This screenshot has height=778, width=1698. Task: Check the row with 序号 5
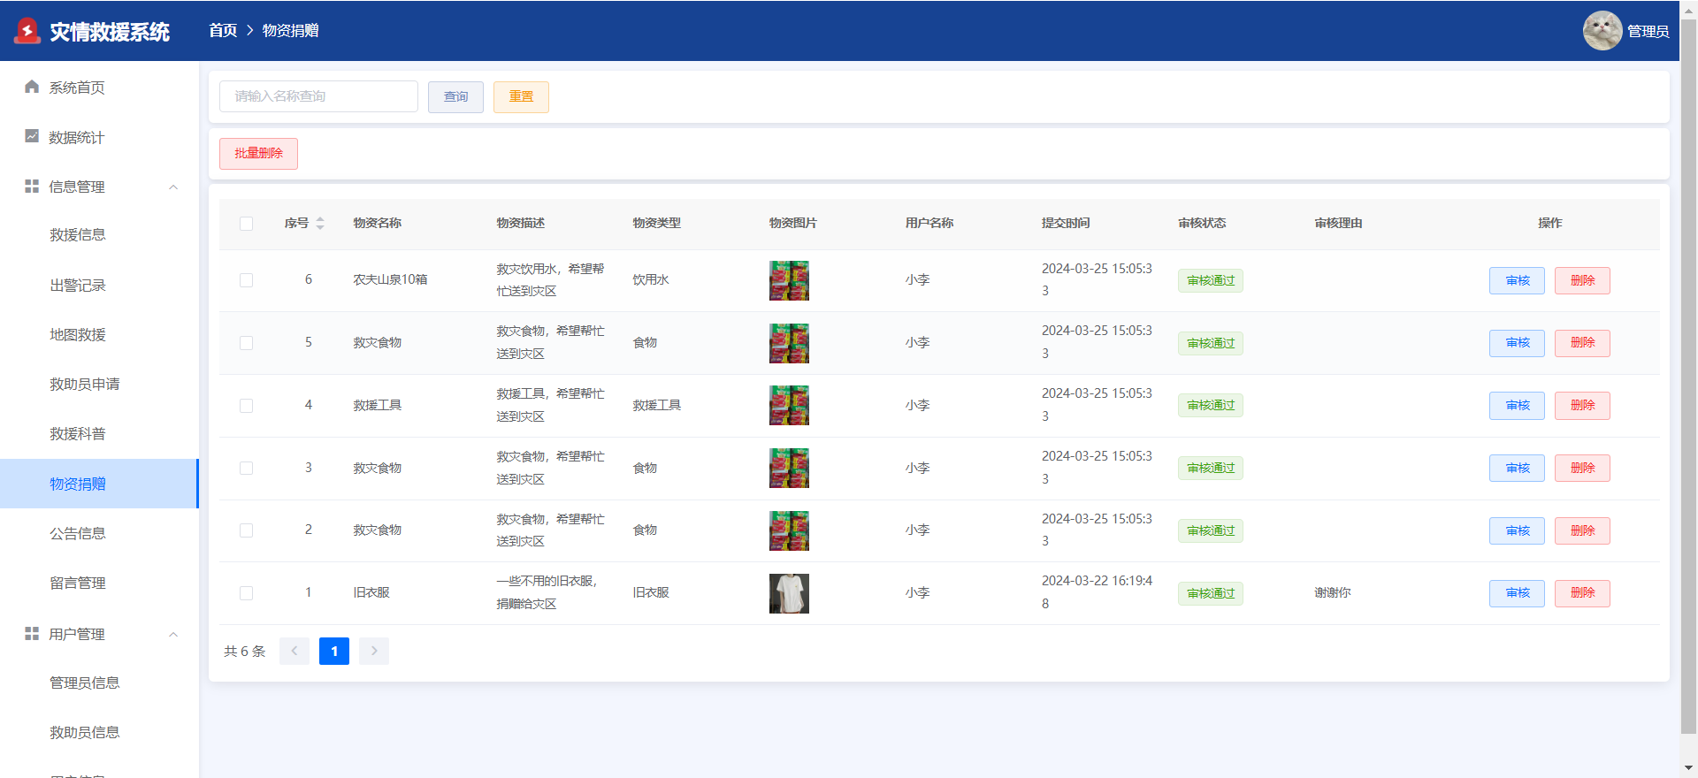click(x=246, y=343)
